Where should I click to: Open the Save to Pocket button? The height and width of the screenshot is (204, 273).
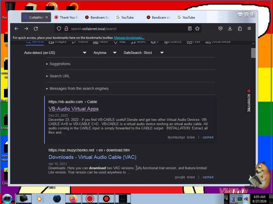(220, 28)
